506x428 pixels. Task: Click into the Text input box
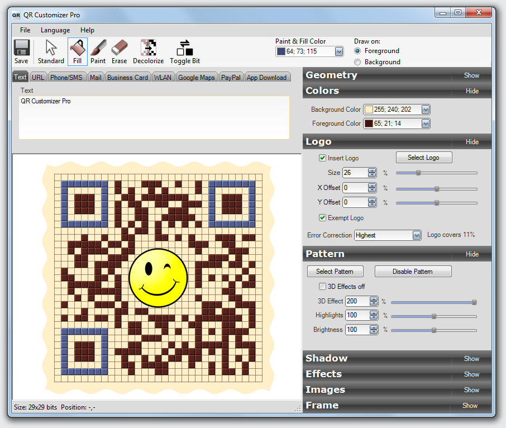pyautogui.click(x=154, y=117)
